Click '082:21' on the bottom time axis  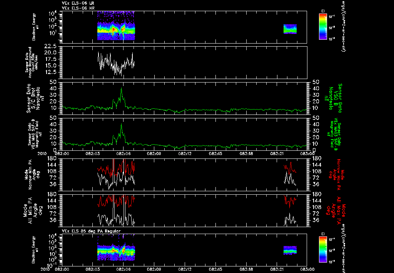coord(277,269)
